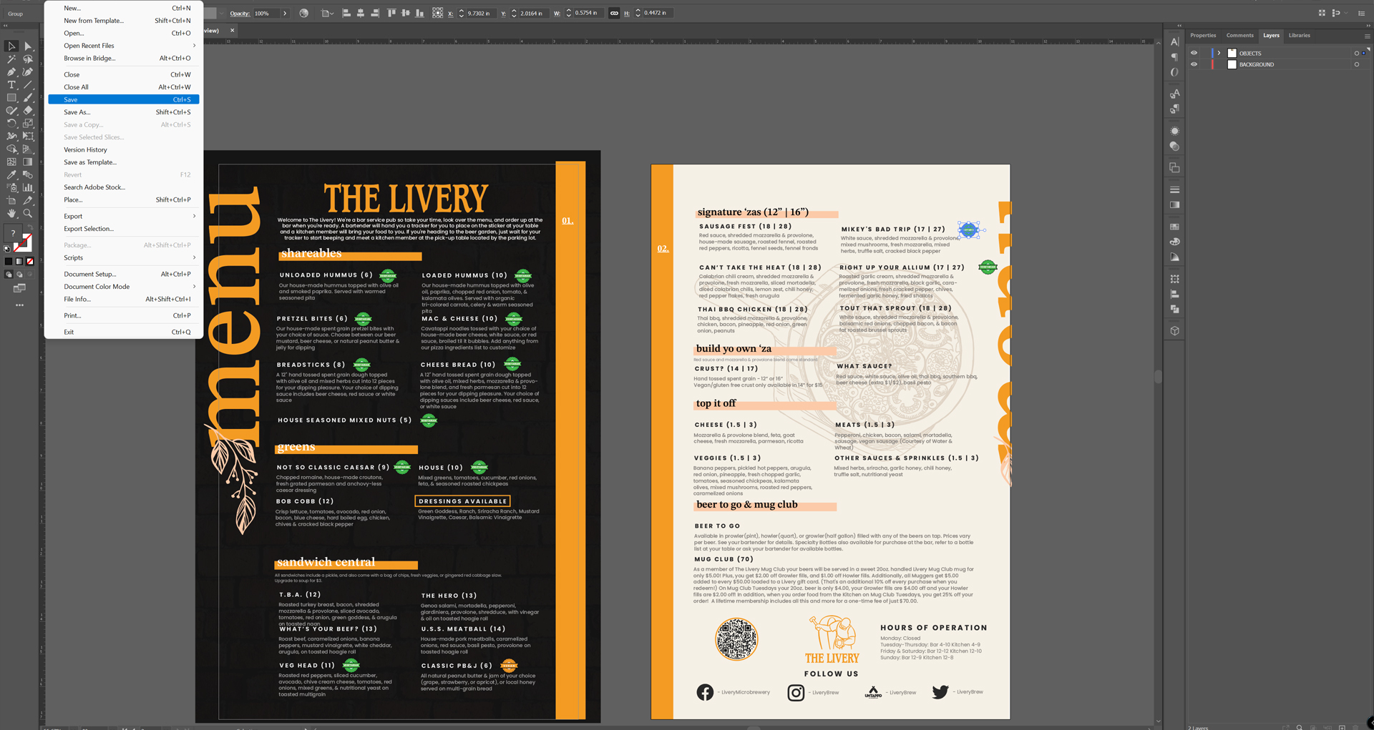This screenshot has width=1374, height=730.
Task: Select the Free Transform tool
Action: coord(28,137)
